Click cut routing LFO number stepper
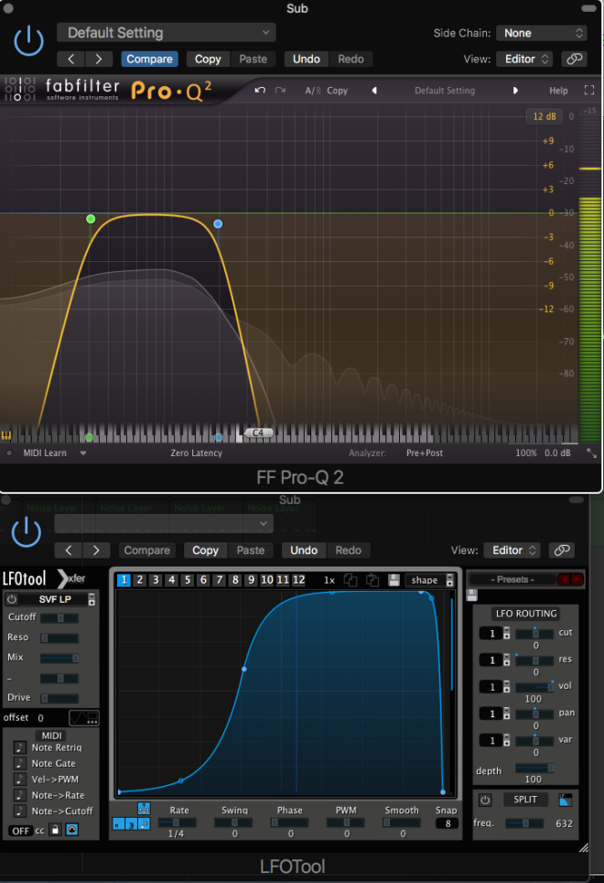 pos(506,634)
